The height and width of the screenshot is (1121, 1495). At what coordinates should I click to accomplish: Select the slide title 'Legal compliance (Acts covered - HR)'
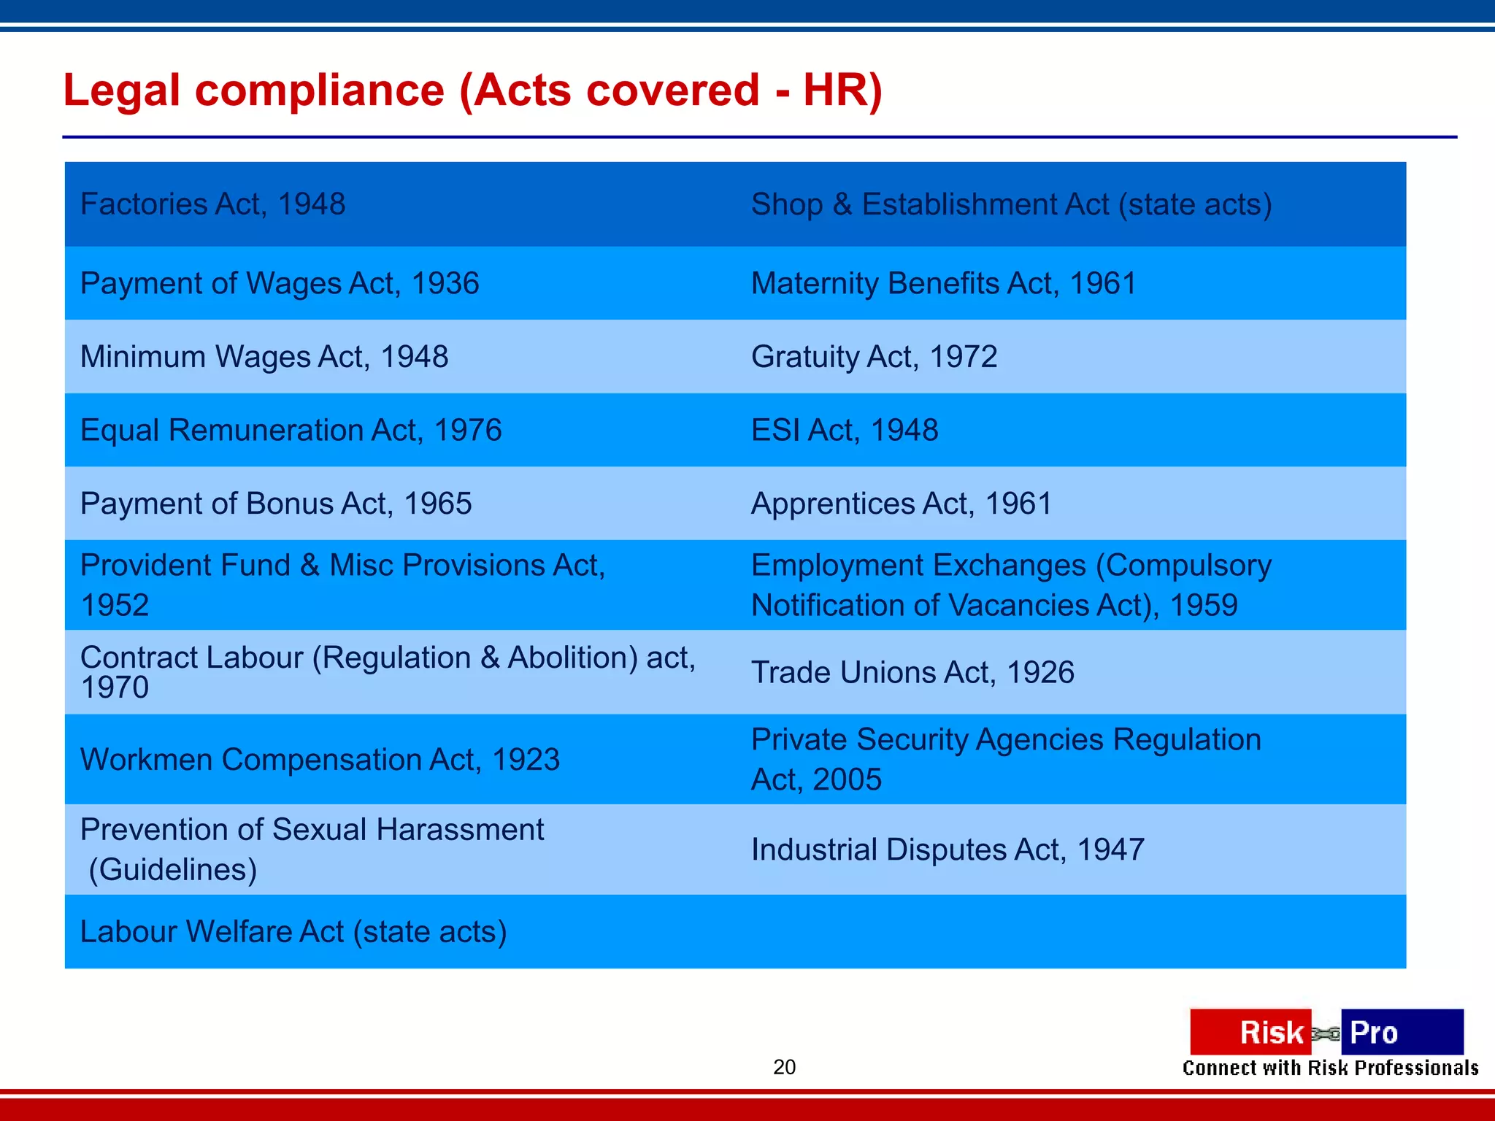473,90
